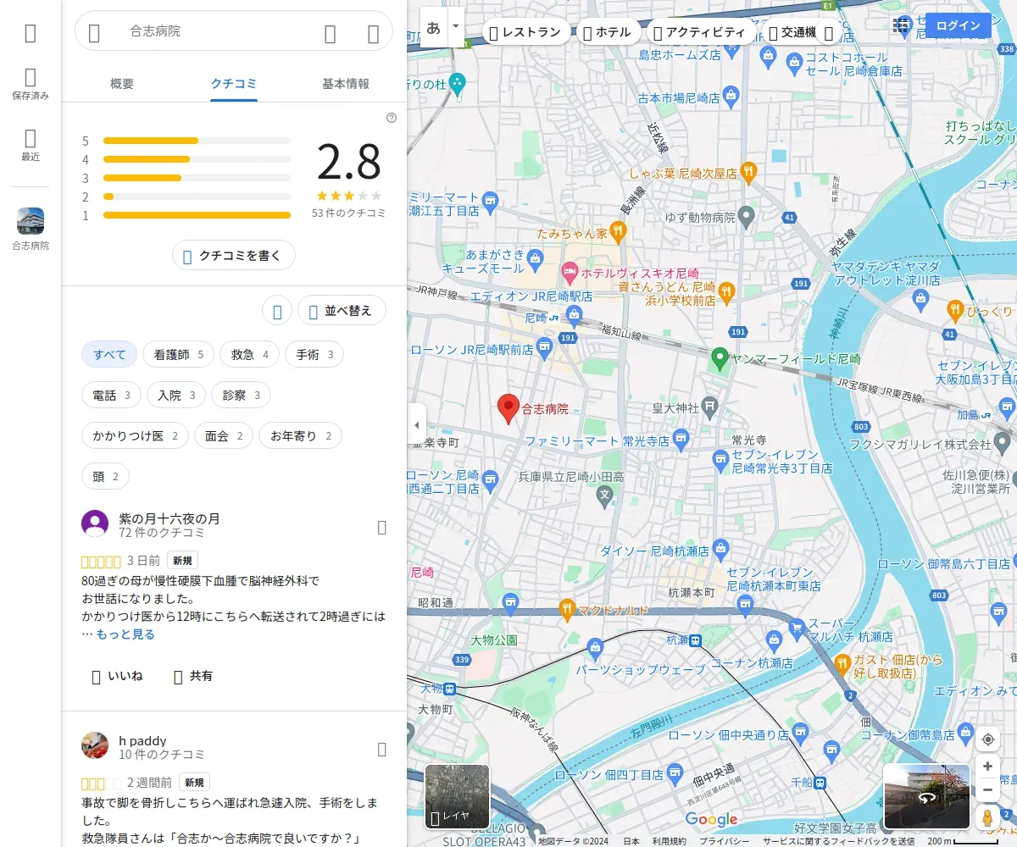This screenshot has height=847, width=1017.
Task: Click the Street View pegman
Action: (x=988, y=818)
